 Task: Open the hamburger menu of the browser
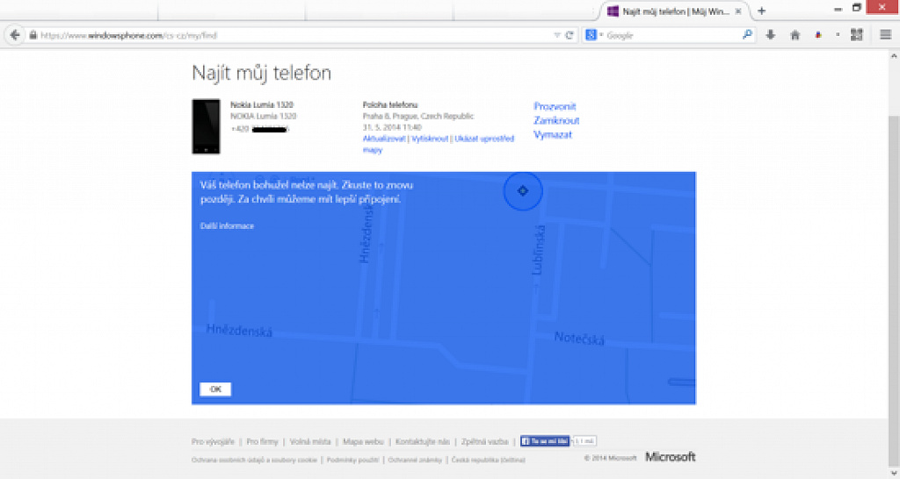pyautogui.click(x=886, y=35)
